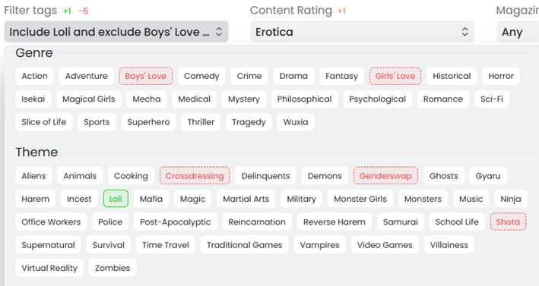Image resolution: width=539 pixels, height=286 pixels.
Task: Select the Psychological genre tag
Action: coord(377,99)
